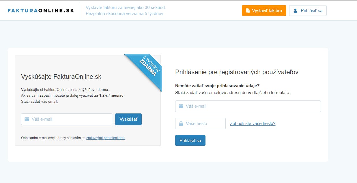Focus the trial Váš e-mail field
357x183 pixels.
[67, 119]
